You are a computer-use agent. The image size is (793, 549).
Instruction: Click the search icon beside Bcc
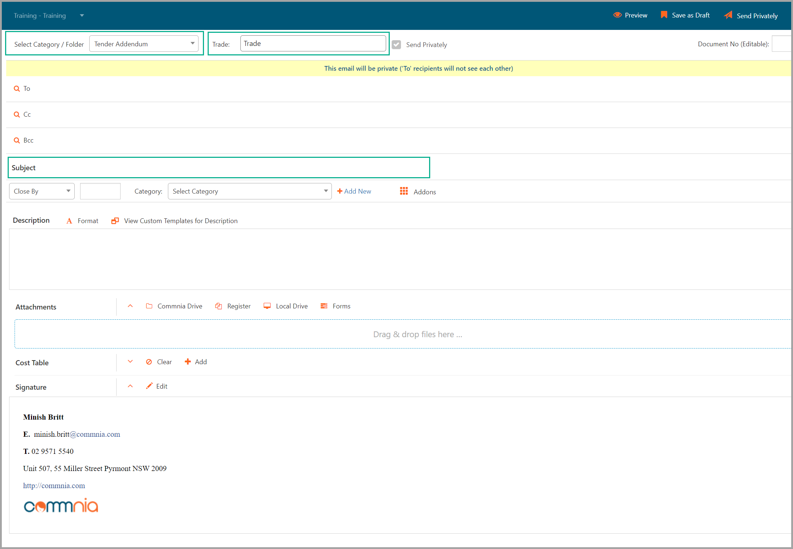coord(17,140)
